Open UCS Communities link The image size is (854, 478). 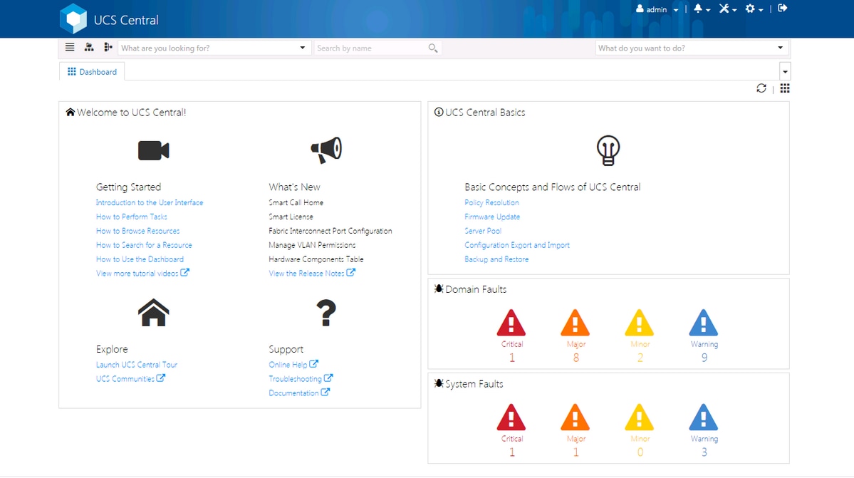click(x=131, y=379)
